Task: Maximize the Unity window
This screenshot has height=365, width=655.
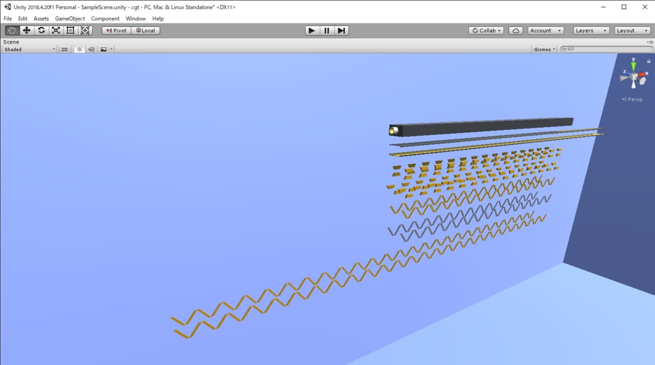Action: click(x=624, y=7)
